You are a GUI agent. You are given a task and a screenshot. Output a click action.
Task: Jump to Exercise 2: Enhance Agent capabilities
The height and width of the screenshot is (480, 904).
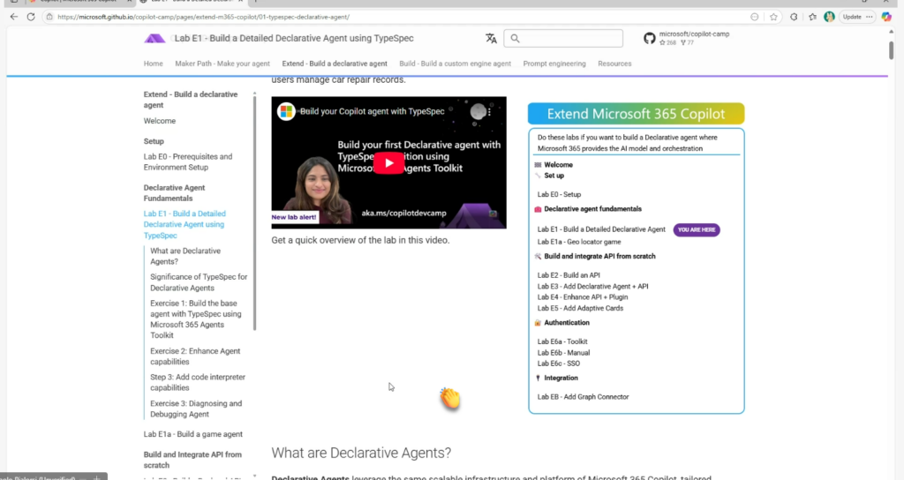click(195, 356)
